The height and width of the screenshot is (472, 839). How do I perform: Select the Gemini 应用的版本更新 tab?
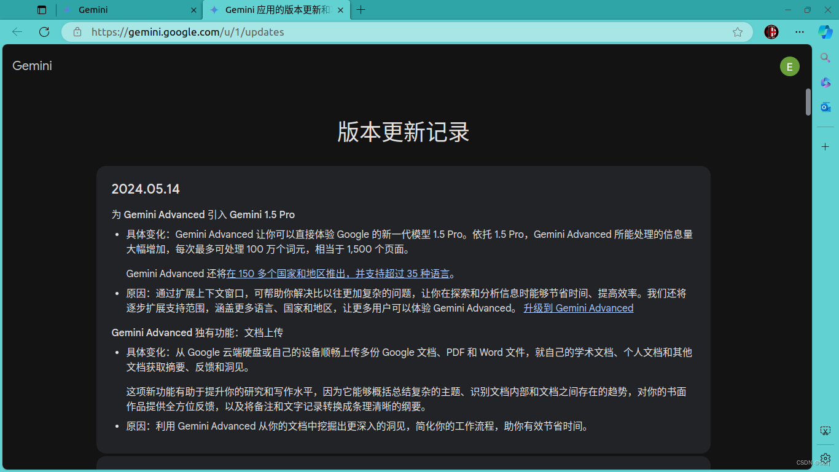tap(278, 10)
